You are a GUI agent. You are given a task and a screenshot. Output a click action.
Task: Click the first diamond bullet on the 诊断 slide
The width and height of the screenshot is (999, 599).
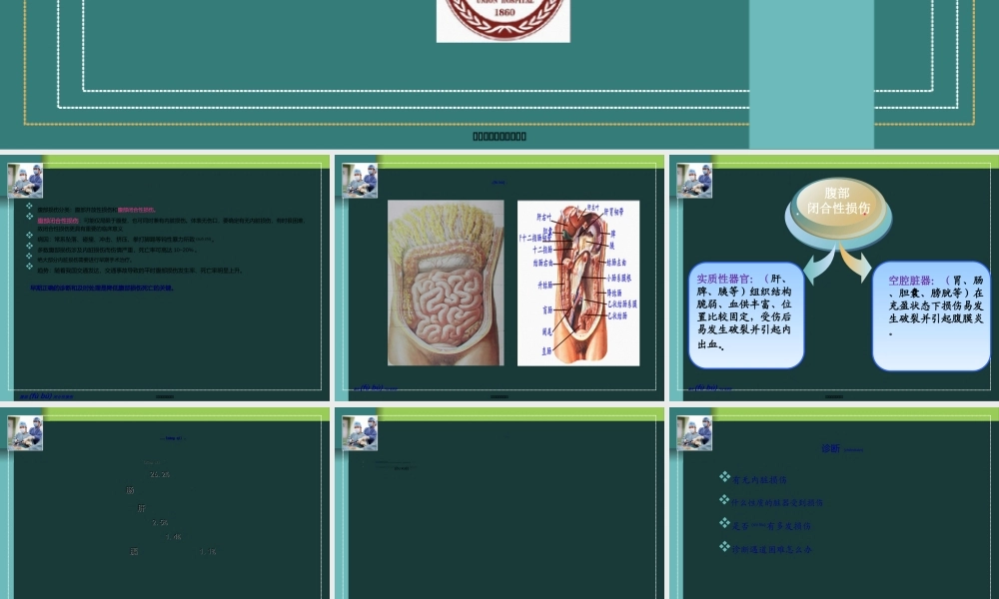724,478
